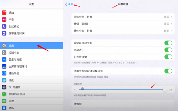Click the 自动 value on 繁体中文 row
This screenshot has height=111, width=178.
tap(167, 31)
